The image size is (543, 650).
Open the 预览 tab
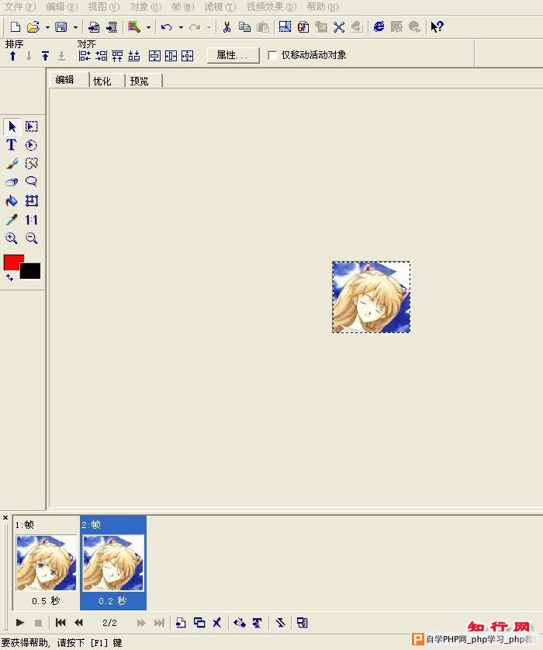click(x=140, y=81)
